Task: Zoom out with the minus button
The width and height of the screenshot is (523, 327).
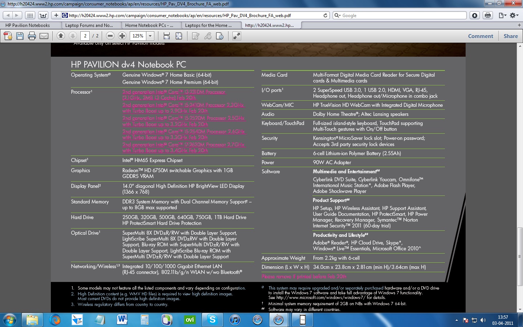Action: (110, 36)
